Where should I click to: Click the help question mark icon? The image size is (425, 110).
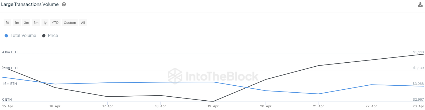(64, 4)
